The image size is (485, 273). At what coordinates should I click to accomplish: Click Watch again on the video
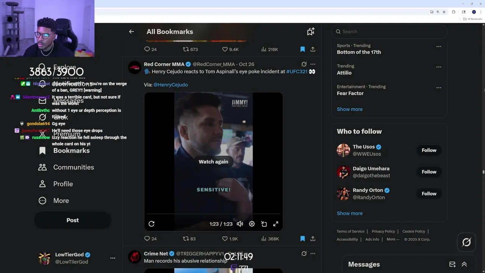(213, 162)
